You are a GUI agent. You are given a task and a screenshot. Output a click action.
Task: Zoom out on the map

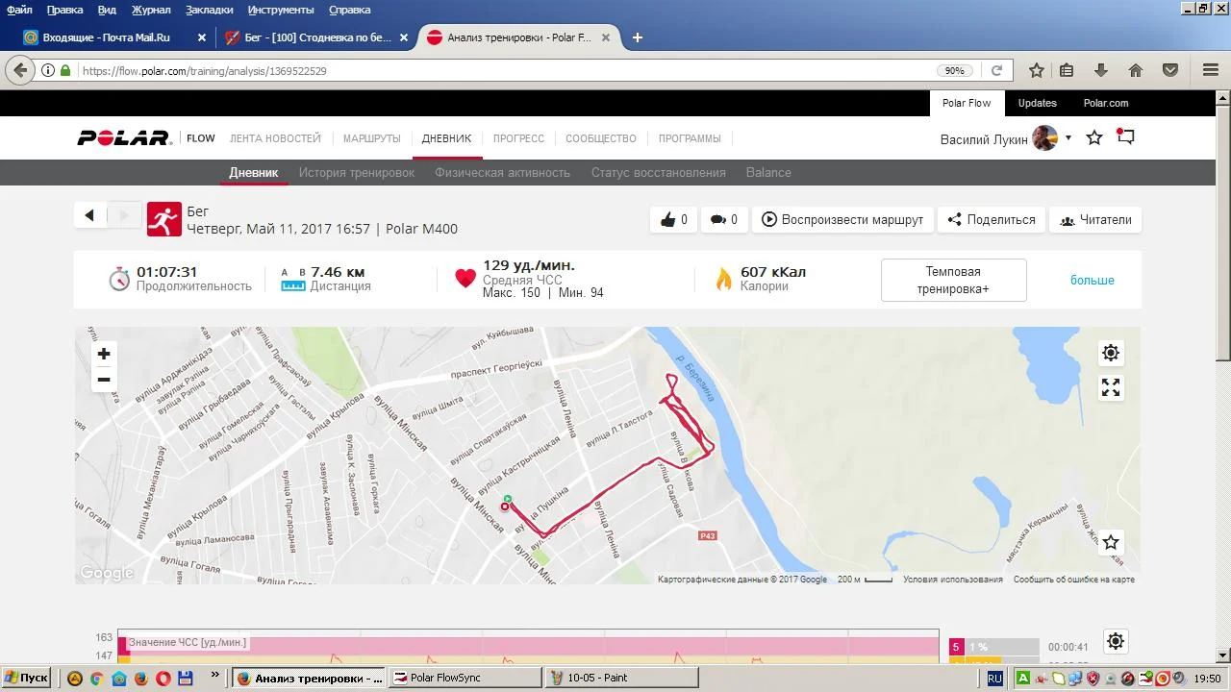pos(104,380)
